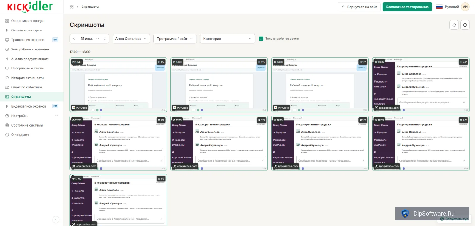Click the Скриншоты breadcrumb link
This screenshot has height=226, width=475.
pyautogui.click(x=90, y=7)
